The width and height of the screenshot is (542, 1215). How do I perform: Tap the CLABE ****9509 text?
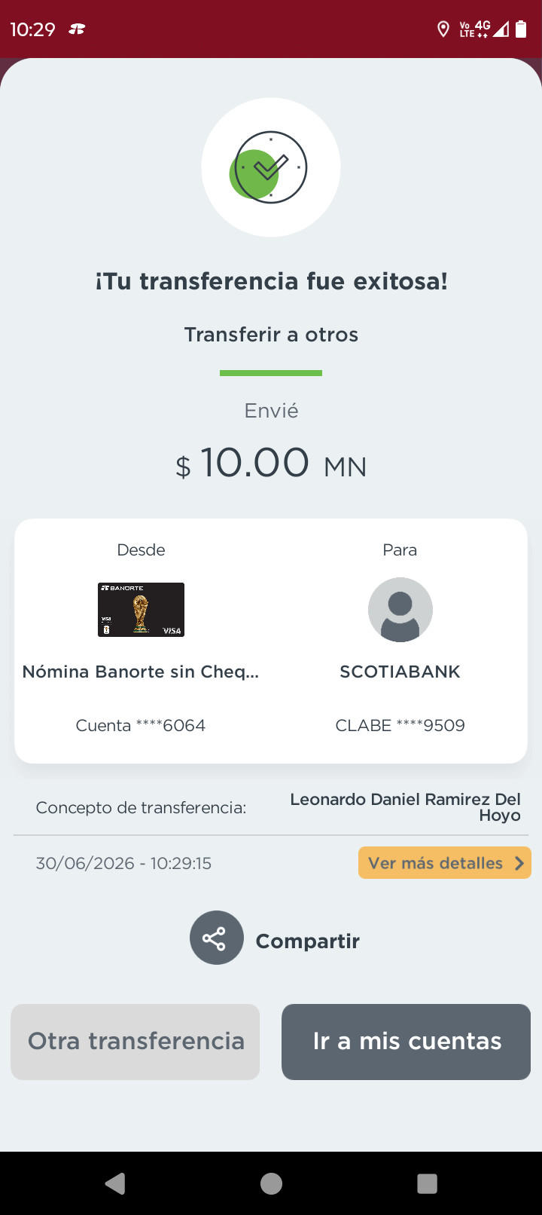400,725
